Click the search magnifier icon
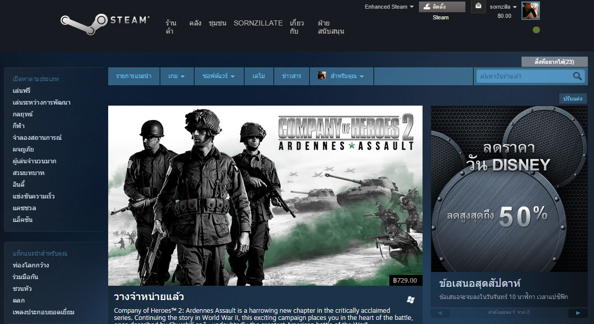Screen dimensions: 594x324 click(x=577, y=76)
